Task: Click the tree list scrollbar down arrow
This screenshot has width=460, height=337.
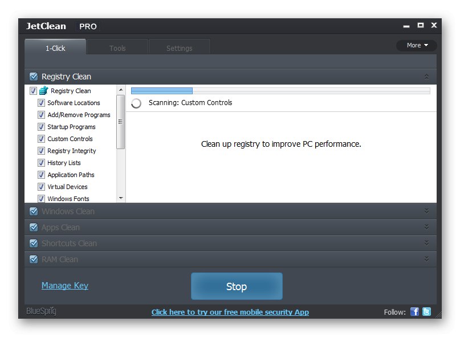Action: coord(121,198)
